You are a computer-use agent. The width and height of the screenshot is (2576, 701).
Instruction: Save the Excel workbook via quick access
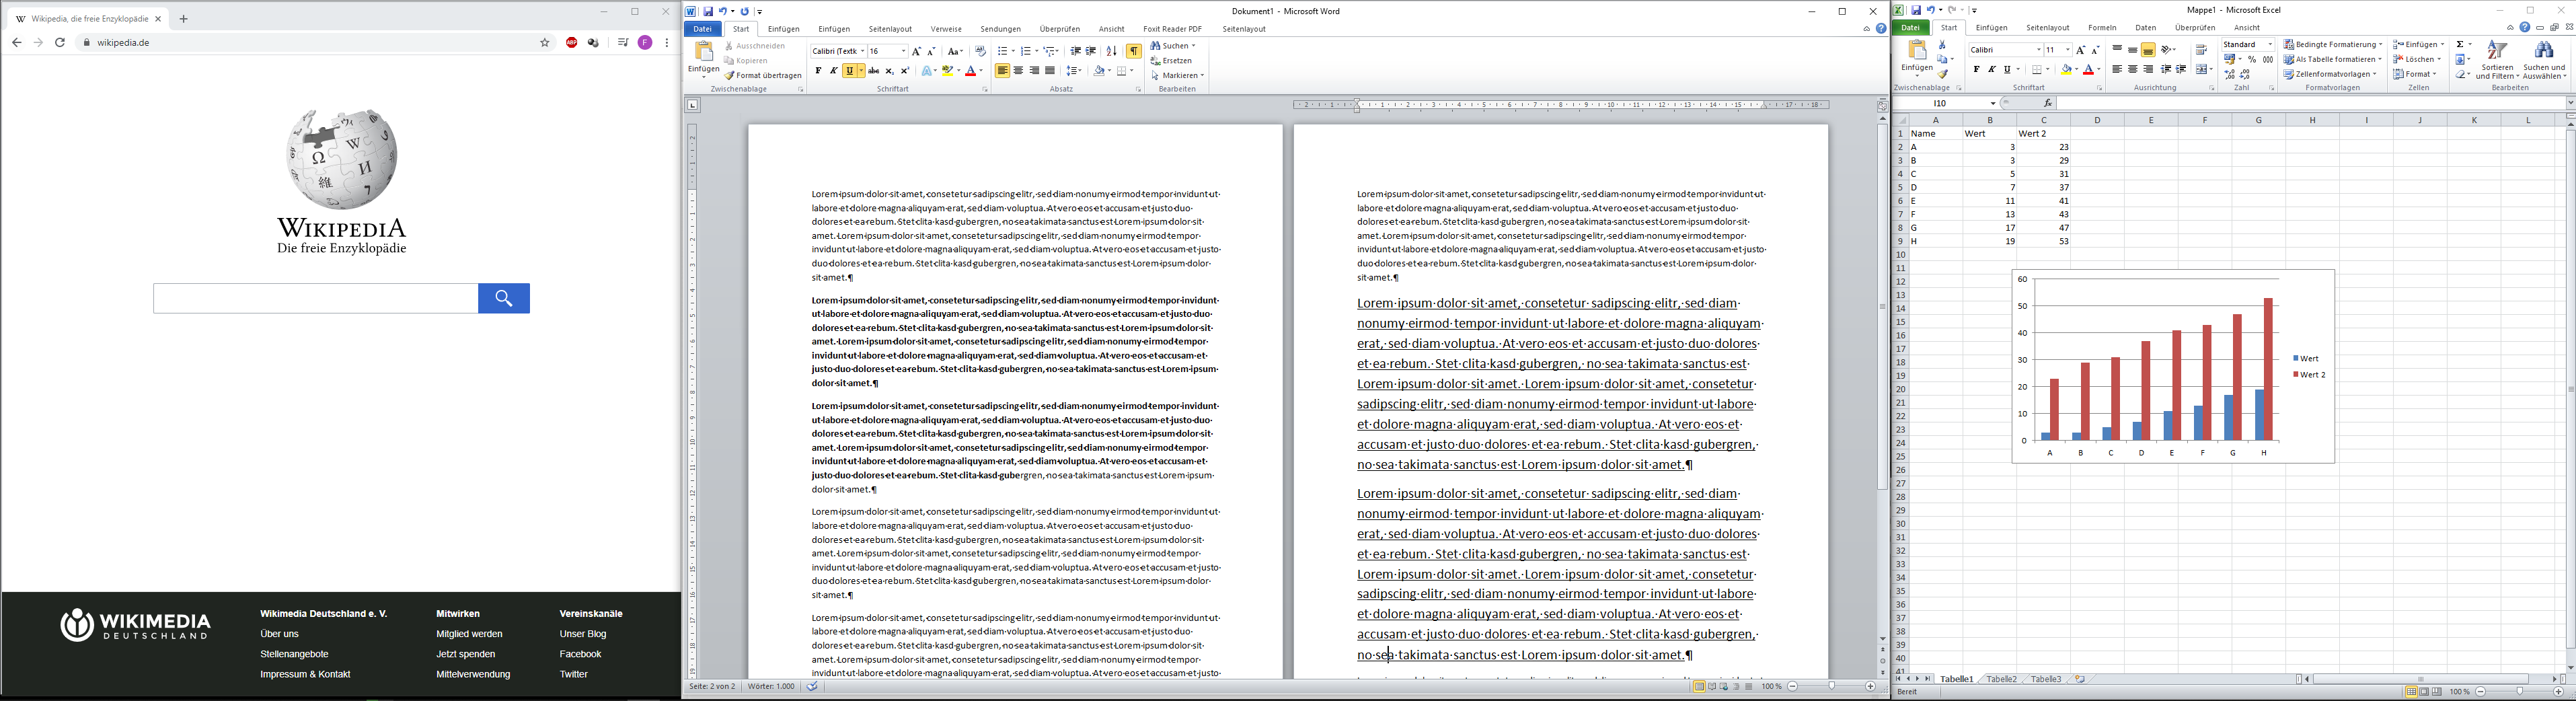1916,11
